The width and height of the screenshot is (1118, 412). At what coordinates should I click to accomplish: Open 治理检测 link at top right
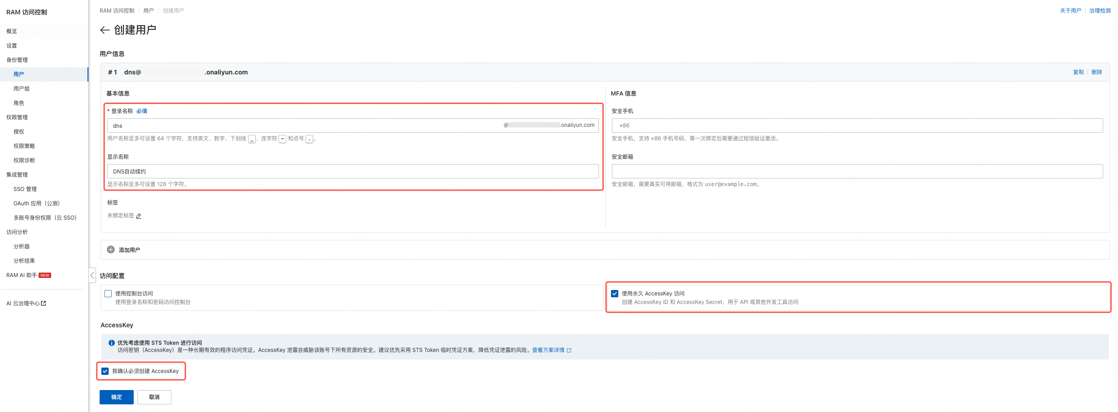pos(1100,11)
